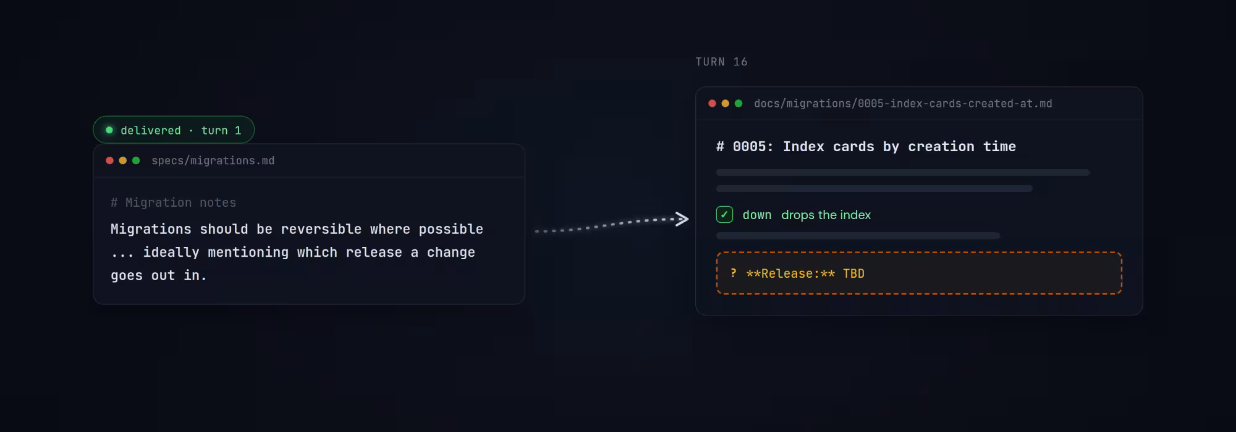Viewport: 1236px width, 432px height.
Task: Click the green status dot in delivered badge
Action: pyautogui.click(x=109, y=130)
